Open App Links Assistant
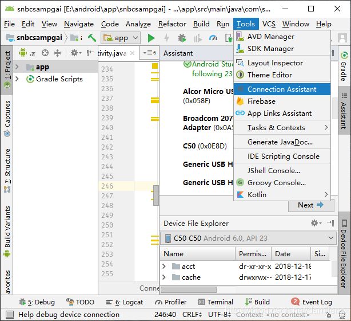351x321 pixels. [282, 113]
